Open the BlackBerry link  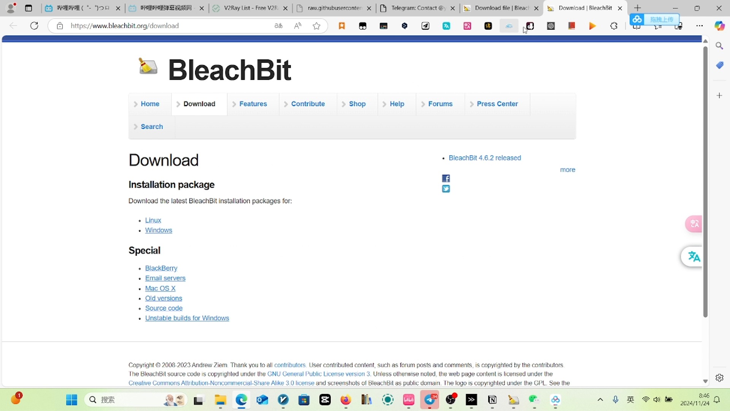161,268
